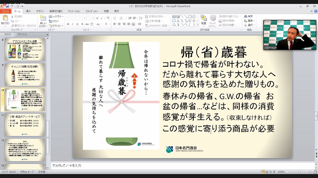Decrease font size with A-down icon
318x178 pixels.
tap(101, 18)
